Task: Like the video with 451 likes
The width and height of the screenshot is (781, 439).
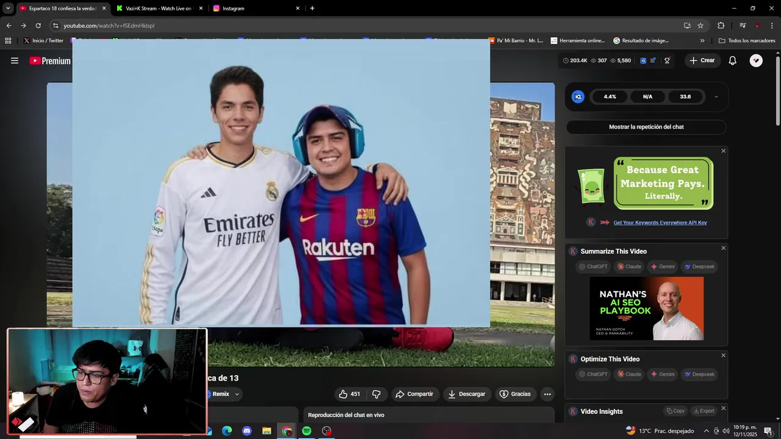Action: pos(350,394)
